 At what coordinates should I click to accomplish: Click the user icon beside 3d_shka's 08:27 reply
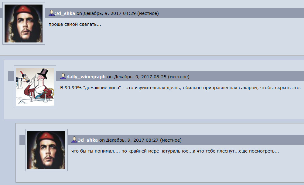[74, 140]
